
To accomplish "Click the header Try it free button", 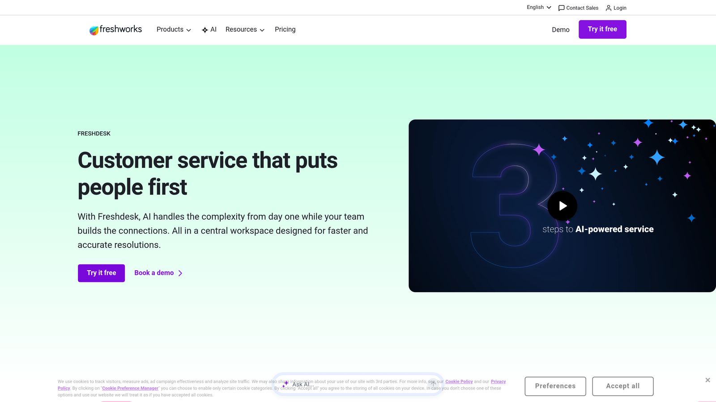I will [x=602, y=29].
